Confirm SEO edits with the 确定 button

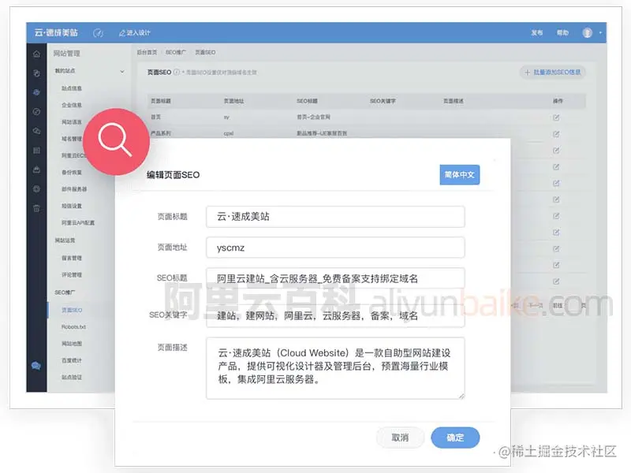[x=455, y=438]
